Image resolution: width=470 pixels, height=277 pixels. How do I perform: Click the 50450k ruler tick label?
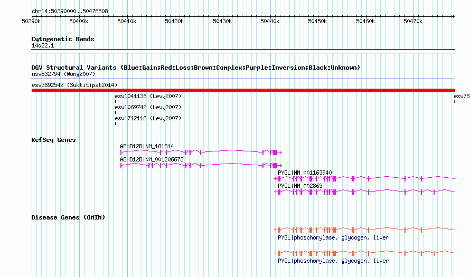[318, 21]
